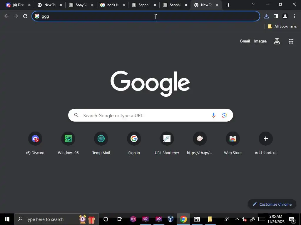
Task: Go forward using the forward arrow
Action: click(x=16, y=16)
